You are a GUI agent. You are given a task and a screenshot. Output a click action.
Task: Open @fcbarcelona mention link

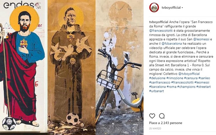[172, 44]
